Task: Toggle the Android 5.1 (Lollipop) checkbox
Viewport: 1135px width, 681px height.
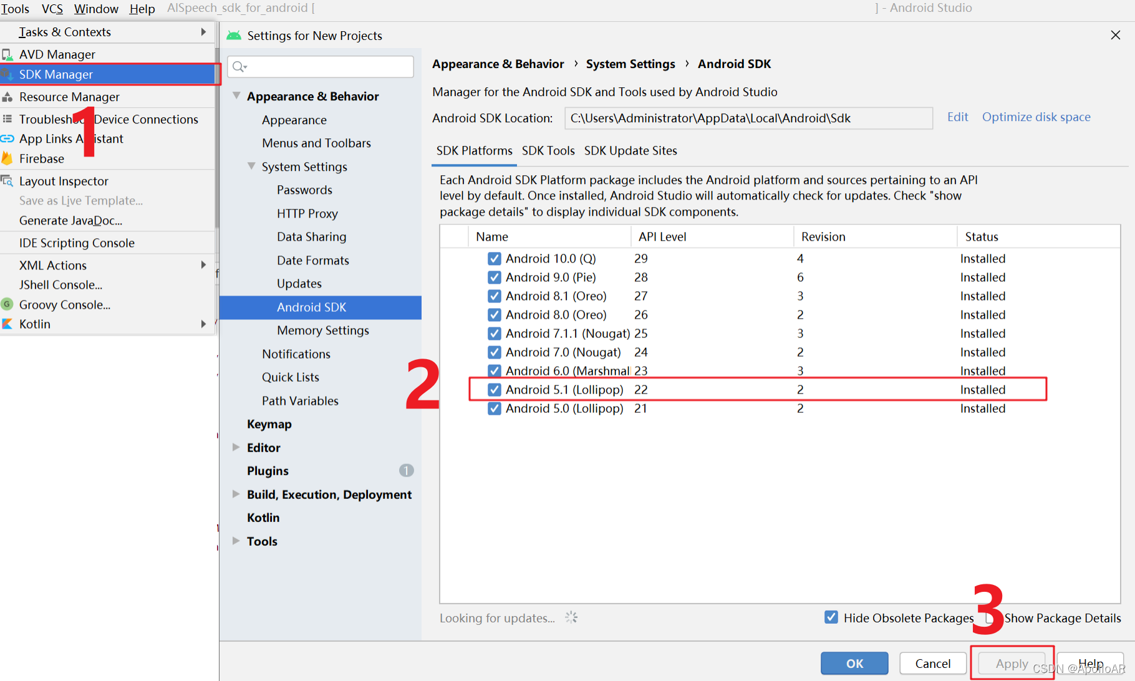Action: coord(495,390)
